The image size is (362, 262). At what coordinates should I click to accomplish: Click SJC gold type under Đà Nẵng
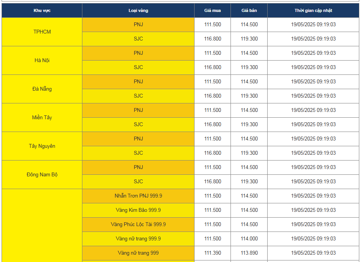tap(138, 96)
